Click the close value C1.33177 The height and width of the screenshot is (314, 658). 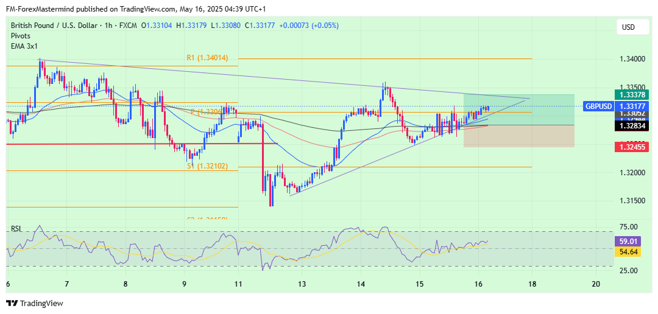[260, 26]
